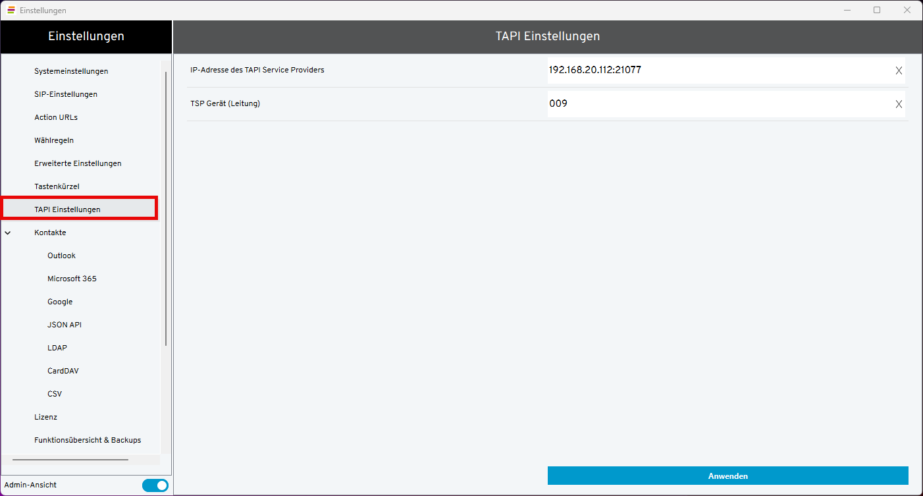Open Erweiterte Einstellungen
923x496 pixels.
[78, 163]
